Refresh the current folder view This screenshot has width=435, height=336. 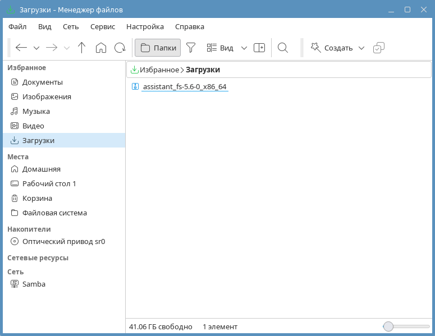point(120,48)
